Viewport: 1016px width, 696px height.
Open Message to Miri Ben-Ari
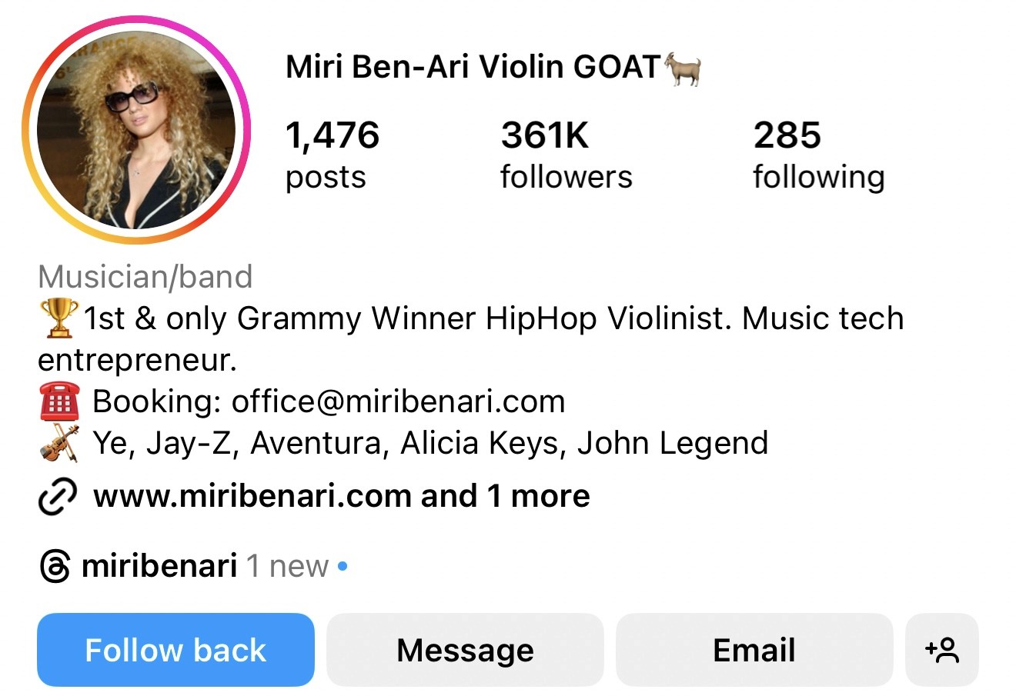(465, 650)
